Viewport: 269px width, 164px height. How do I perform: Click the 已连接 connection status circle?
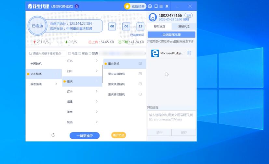pos(37,26)
